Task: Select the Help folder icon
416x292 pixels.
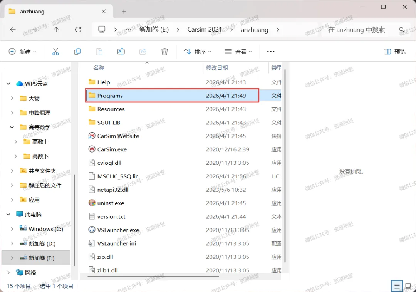Action: [92, 82]
